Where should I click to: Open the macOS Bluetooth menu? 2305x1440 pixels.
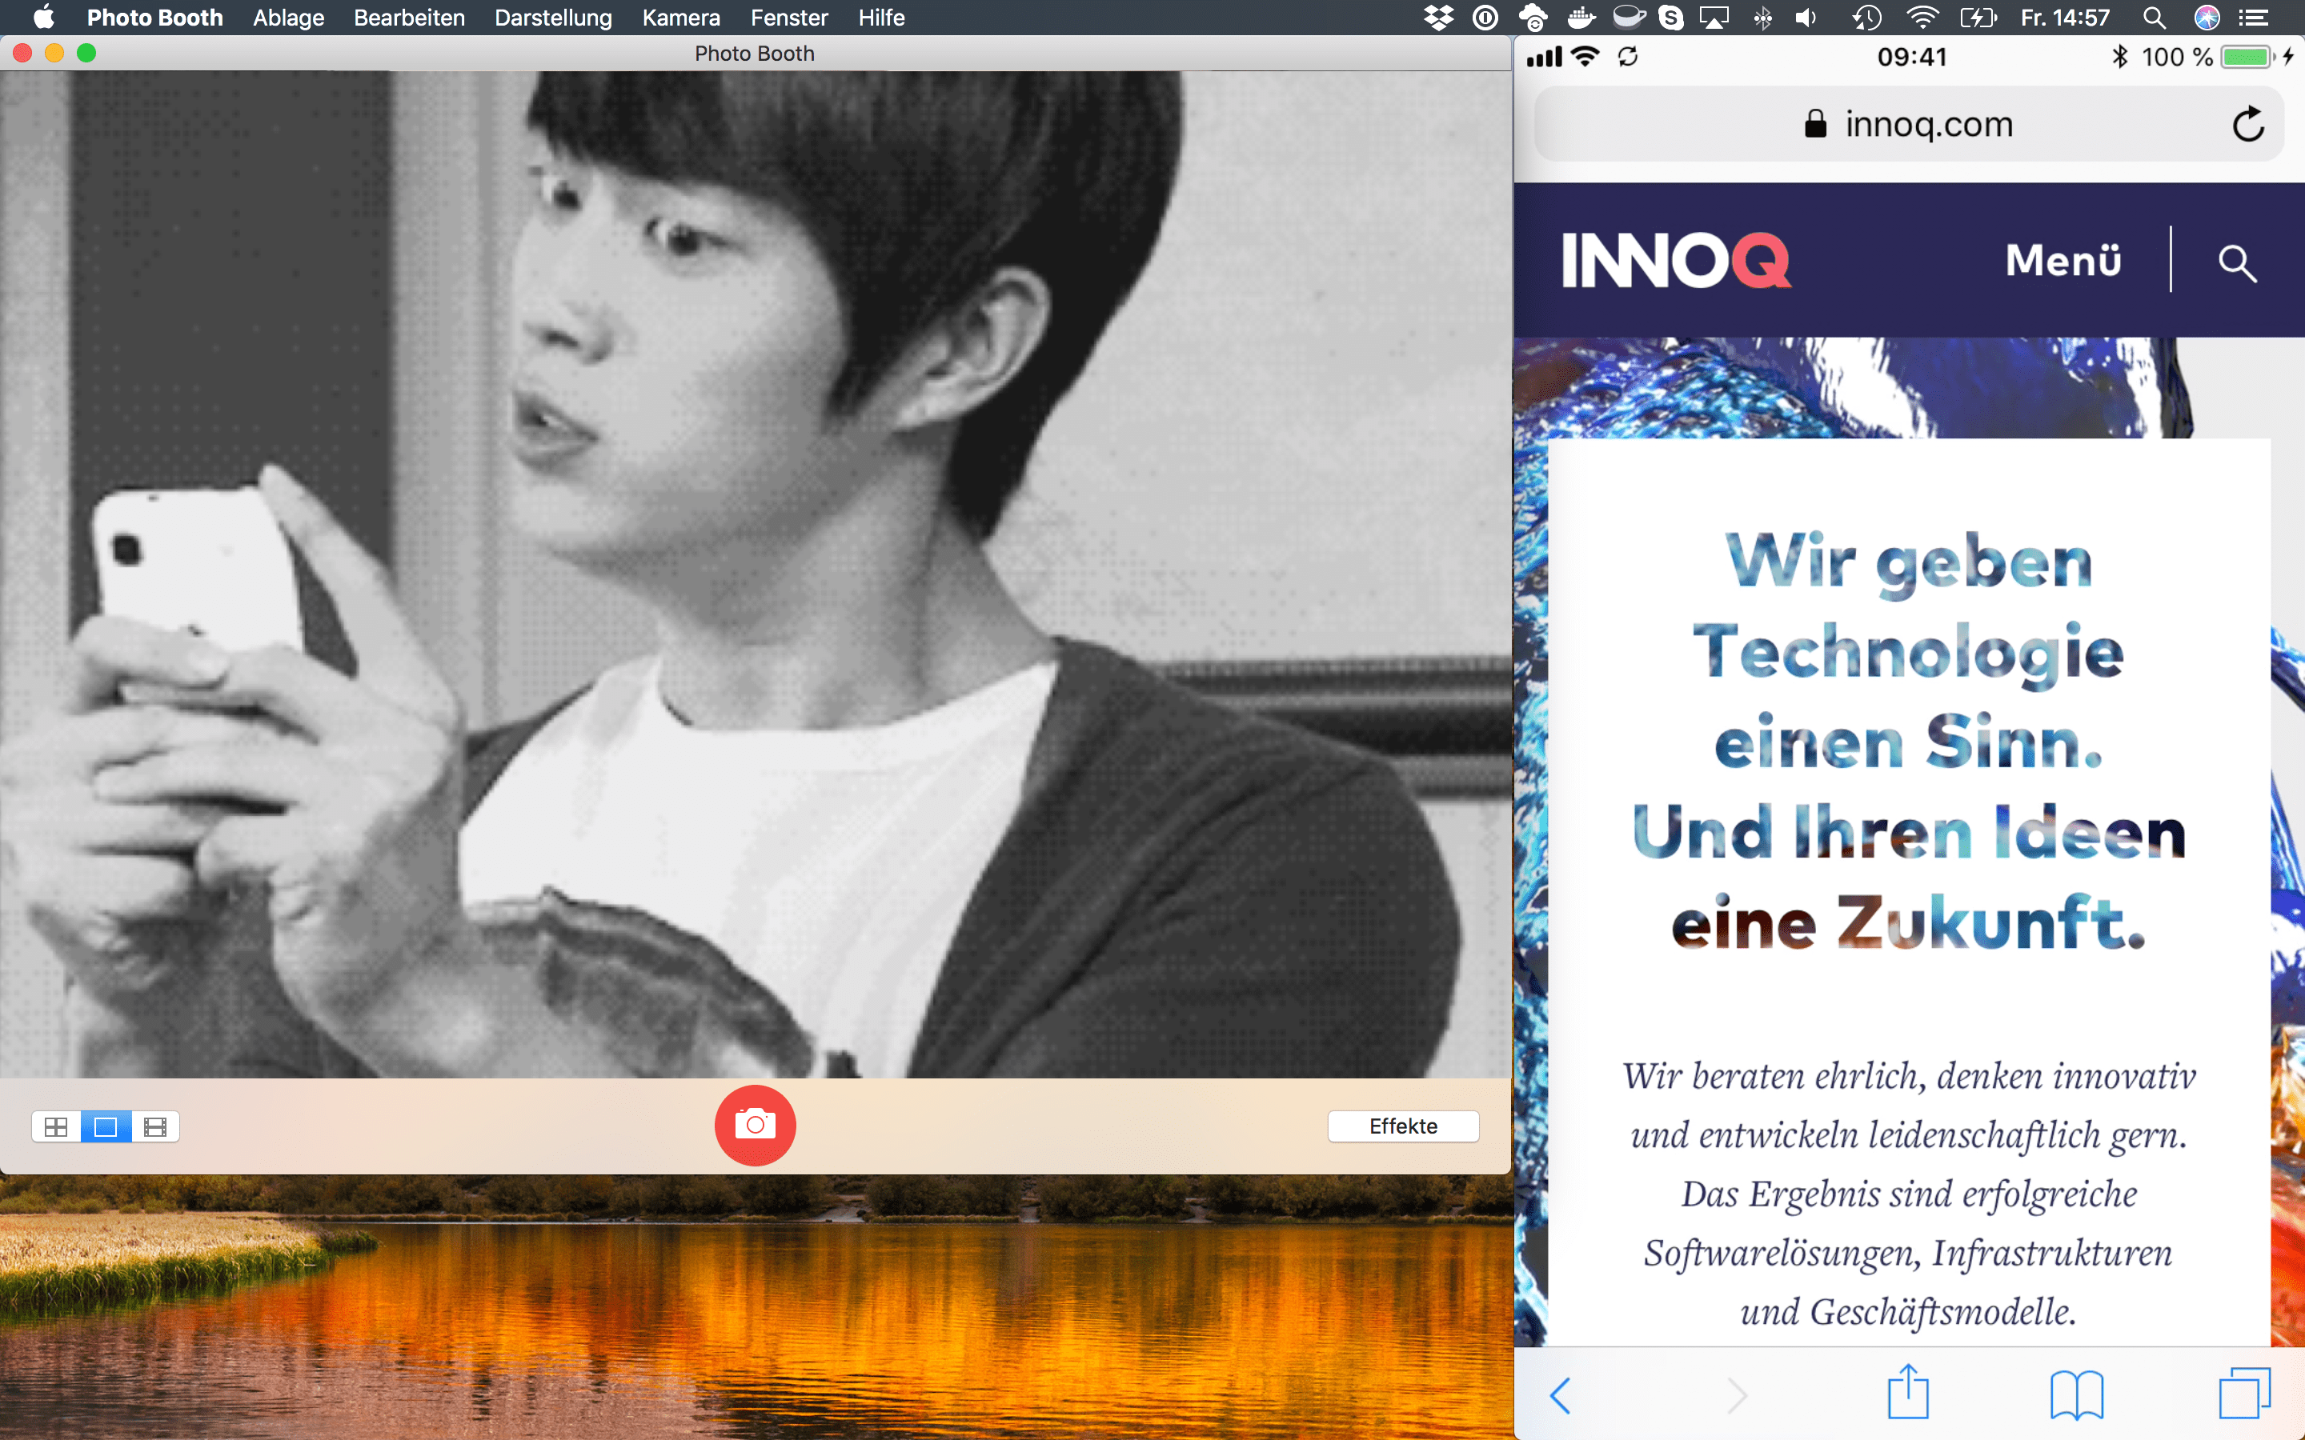pos(1762,17)
